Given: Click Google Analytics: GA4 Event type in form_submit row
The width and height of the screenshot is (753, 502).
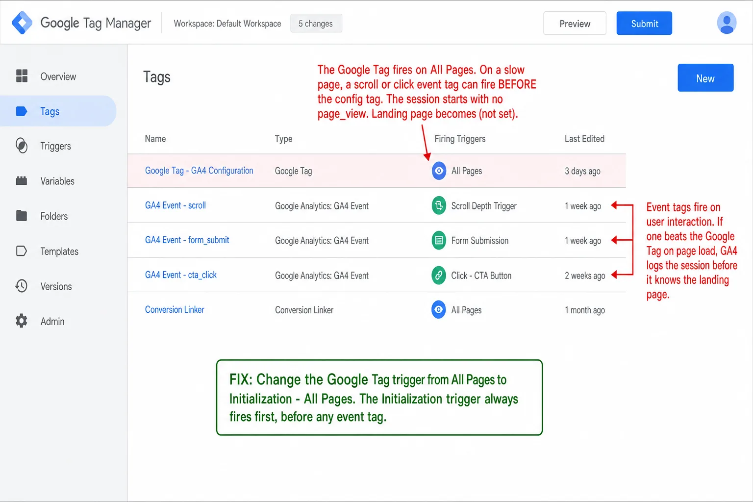Looking at the screenshot, I should pos(322,241).
